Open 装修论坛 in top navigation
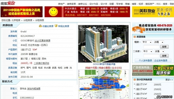This screenshot has width=174, height=99. [83, 4]
